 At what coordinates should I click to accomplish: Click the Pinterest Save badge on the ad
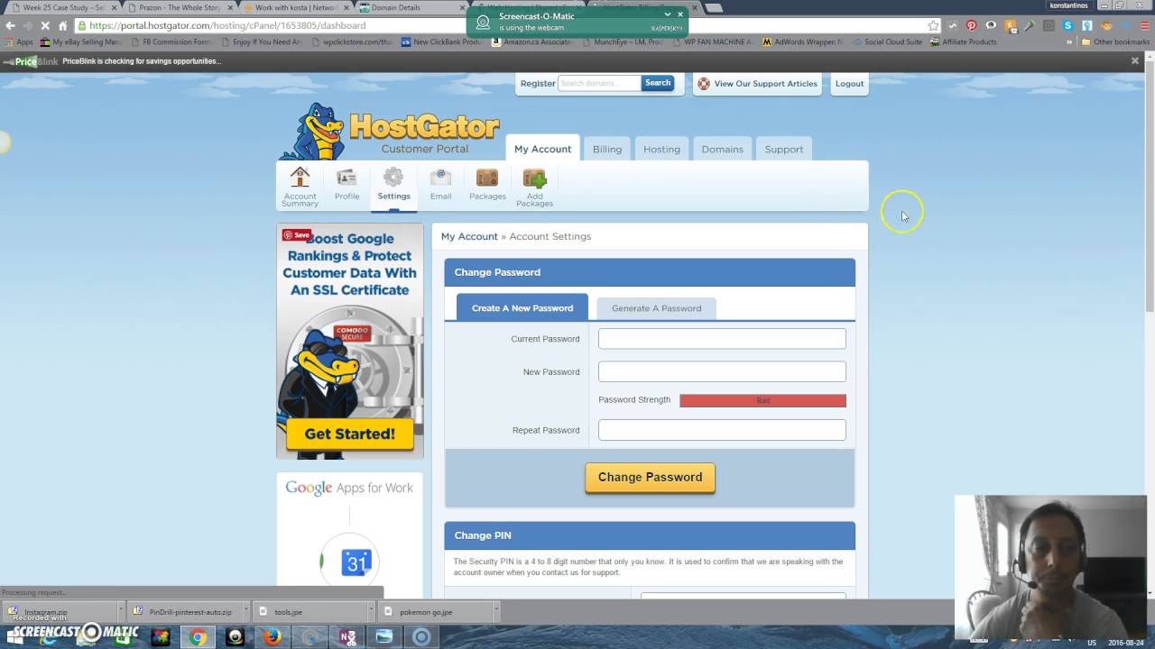[297, 234]
